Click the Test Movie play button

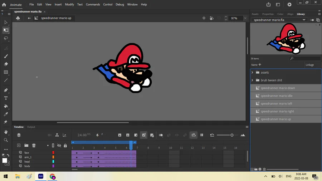pos(289,5)
